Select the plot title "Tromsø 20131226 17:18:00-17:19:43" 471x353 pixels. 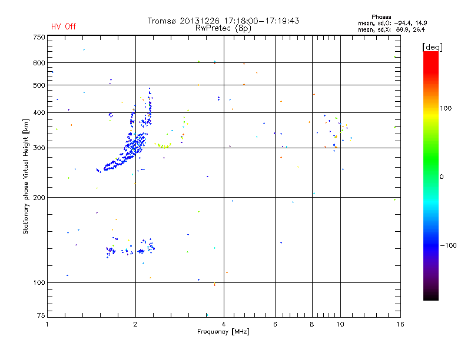click(223, 21)
